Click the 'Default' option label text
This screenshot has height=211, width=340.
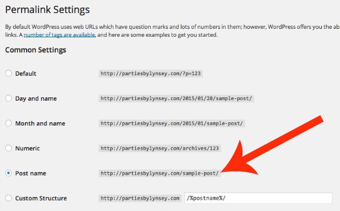(25, 74)
